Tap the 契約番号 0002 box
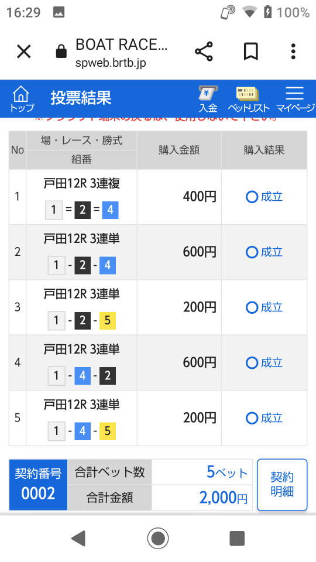 tap(38, 485)
